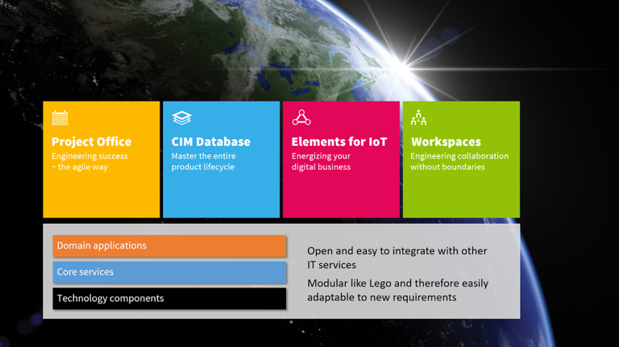This screenshot has width=619, height=347.
Task: Click empty lower area of green Workspaces tile
Action: pyautogui.click(x=461, y=197)
